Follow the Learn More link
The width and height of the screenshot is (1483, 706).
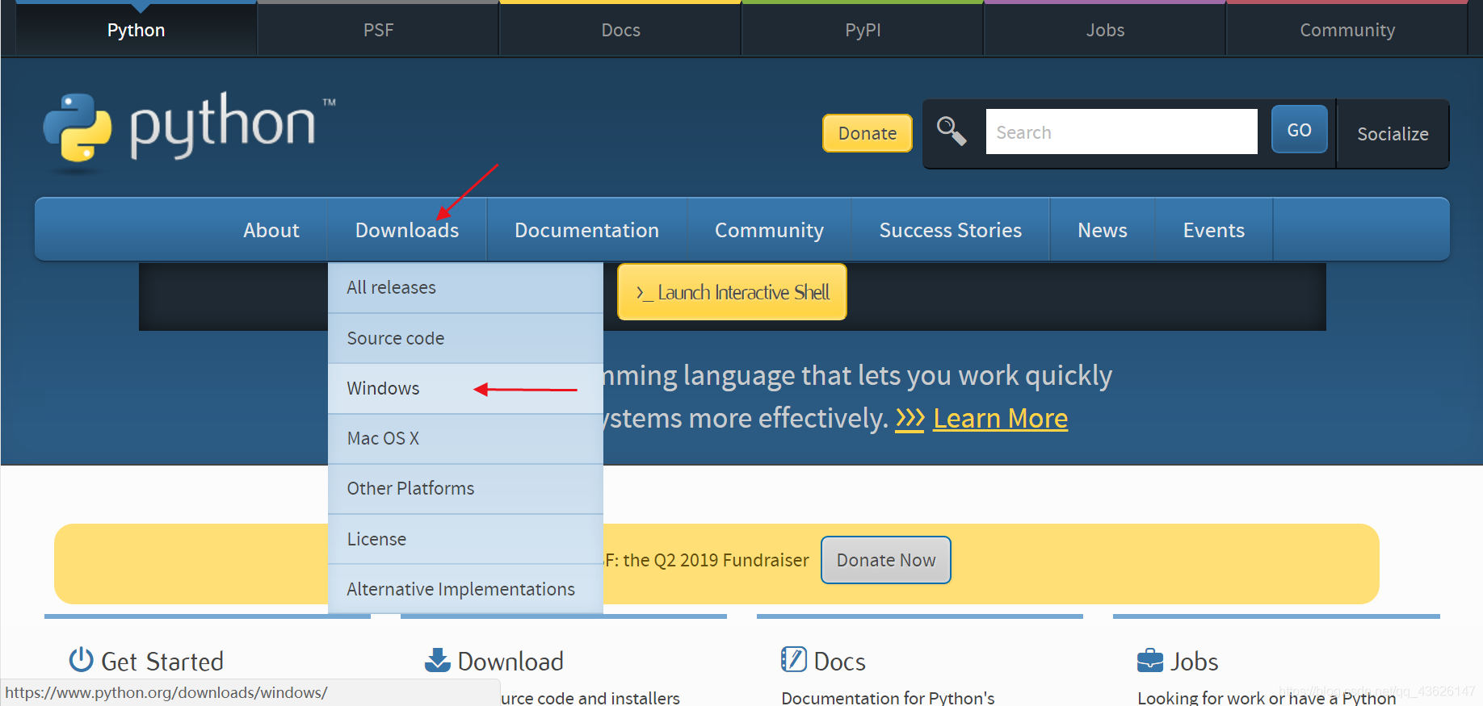pyautogui.click(x=1000, y=419)
